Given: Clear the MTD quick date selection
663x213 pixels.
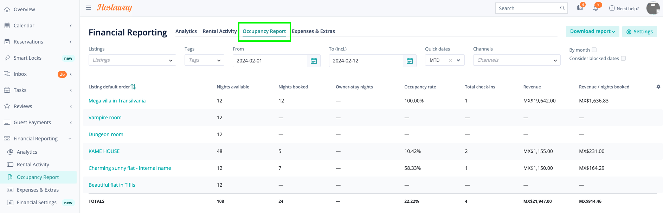Looking at the screenshot, I should (450, 60).
